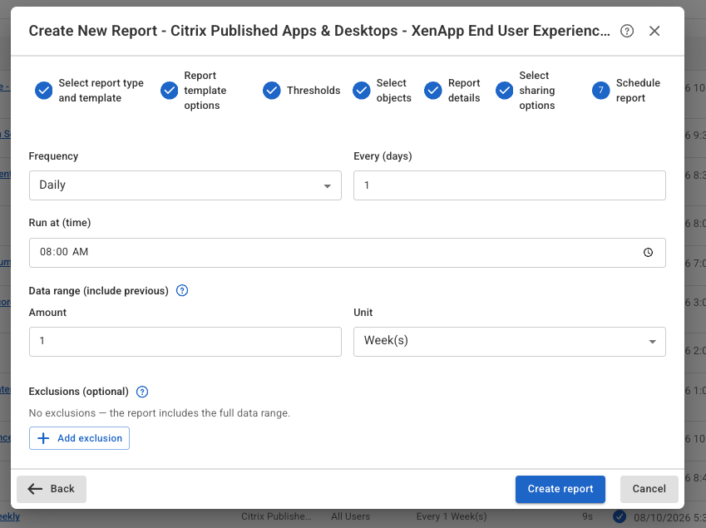Jump to the Select objects step

382,91
